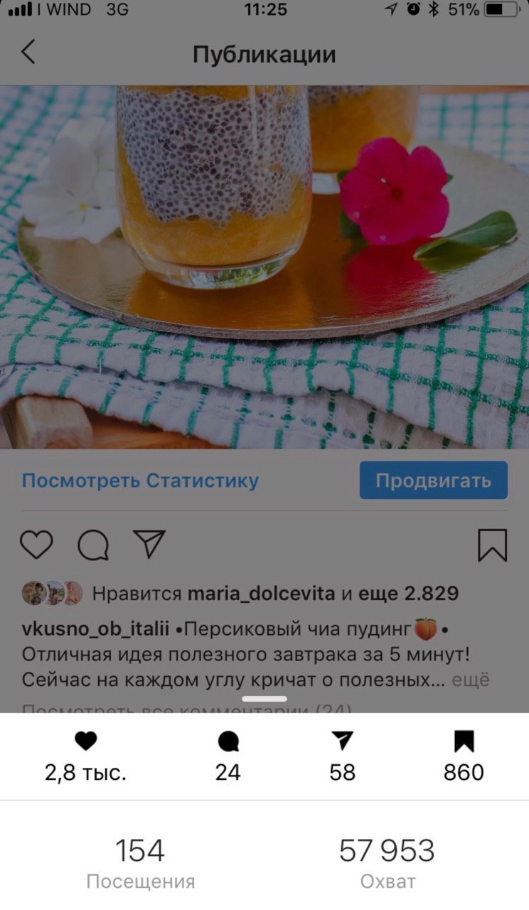The width and height of the screenshot is (529, 910).
Task: Go back using the left arrow
Action: [28, 53]
